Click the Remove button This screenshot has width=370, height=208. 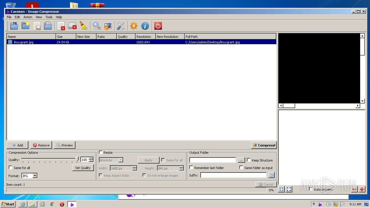(x=41, y=145)
